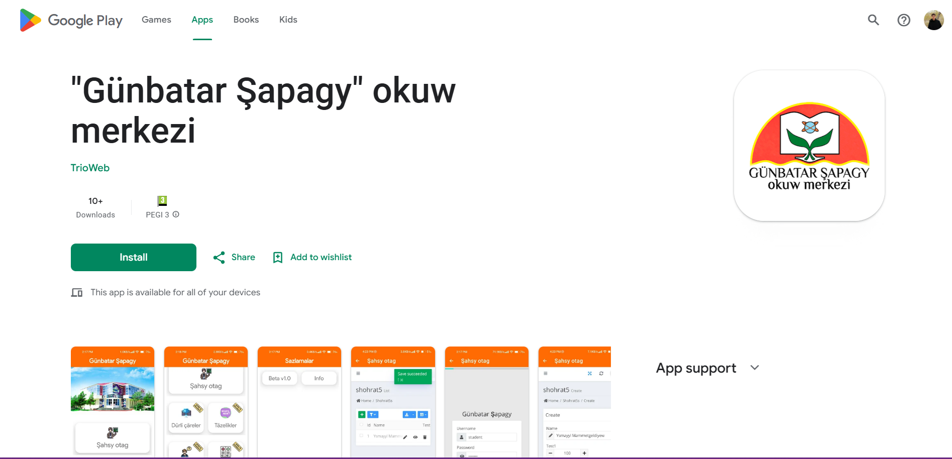Open the Kids tab
952x459 pixels.
(288, 20)
